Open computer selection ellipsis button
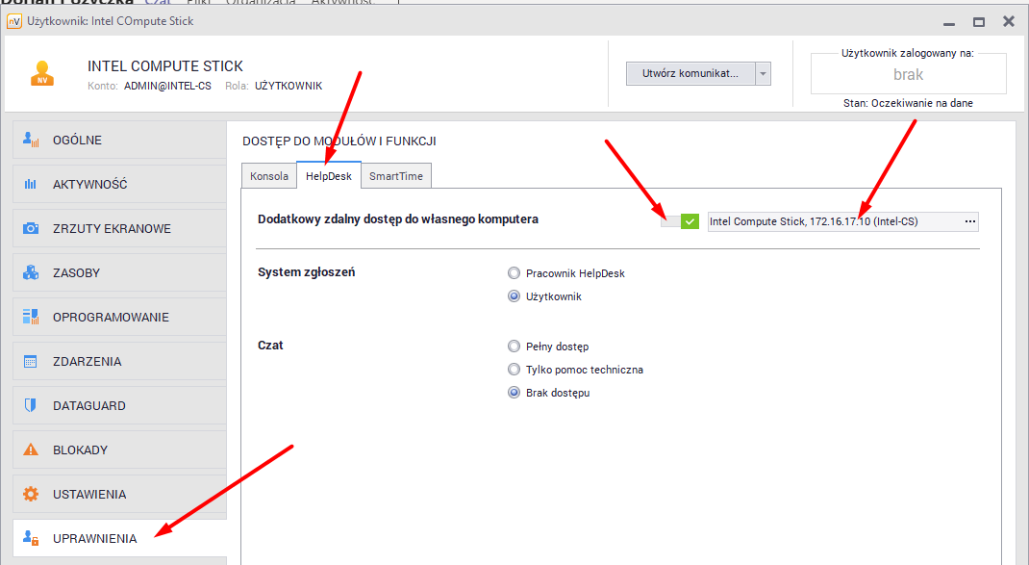Viewport: 1029px width, 565px height. 969,221
